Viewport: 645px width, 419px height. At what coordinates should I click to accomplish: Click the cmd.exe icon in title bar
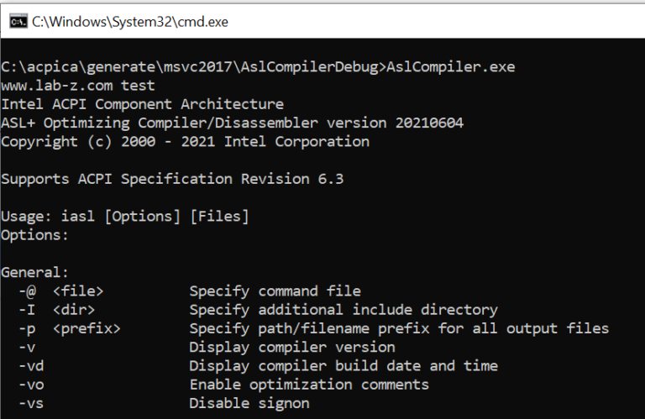point(18,22)
